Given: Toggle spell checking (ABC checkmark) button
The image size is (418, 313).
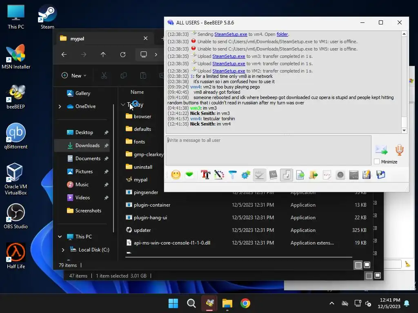Looking at the screenshot, I should tap(259, 175).
